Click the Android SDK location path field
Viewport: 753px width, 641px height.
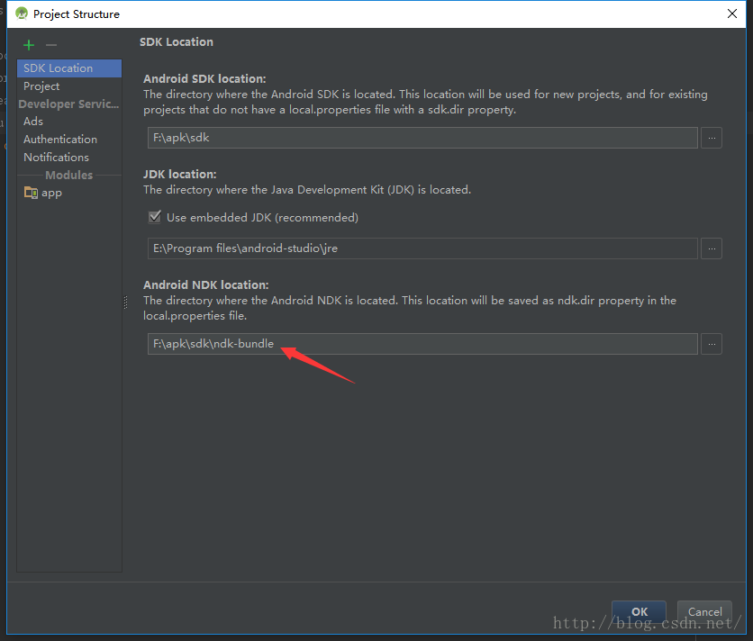(422, 138)
